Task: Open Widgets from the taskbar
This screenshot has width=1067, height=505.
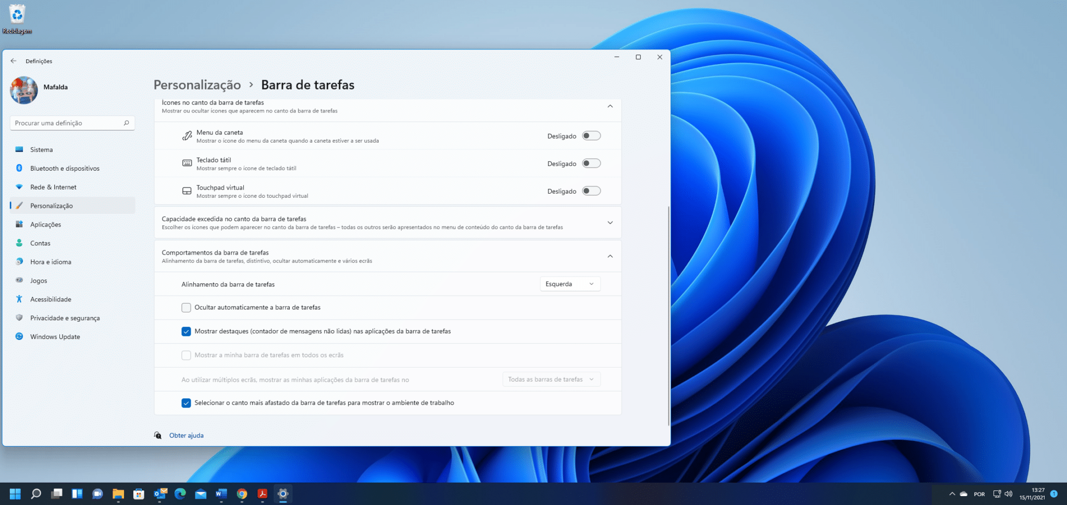Action: 77,494
